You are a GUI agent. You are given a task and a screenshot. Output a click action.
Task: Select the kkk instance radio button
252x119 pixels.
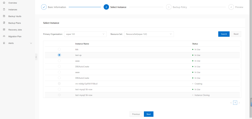[59, 49]
